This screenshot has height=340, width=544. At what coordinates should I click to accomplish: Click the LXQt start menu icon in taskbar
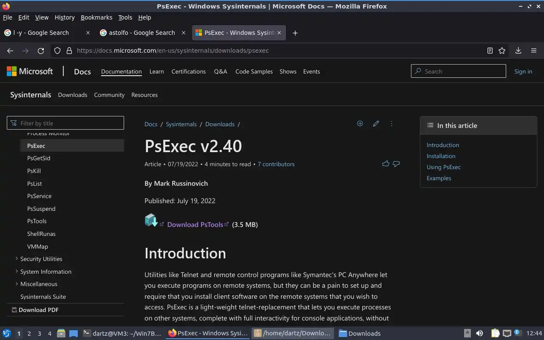click(6, 333)
